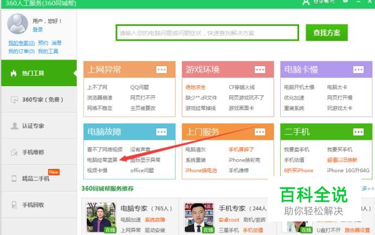This screenshot has height=235, width=375.
Task: Select 电脑清灰 under 上门服务
Action: coord(196,149)
